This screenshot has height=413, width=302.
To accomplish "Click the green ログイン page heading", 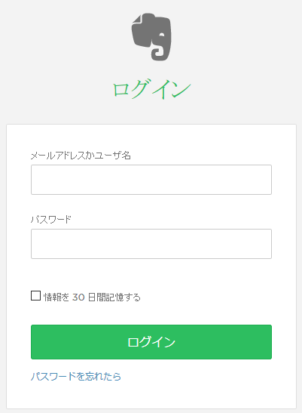I will [x=151, y=88].
